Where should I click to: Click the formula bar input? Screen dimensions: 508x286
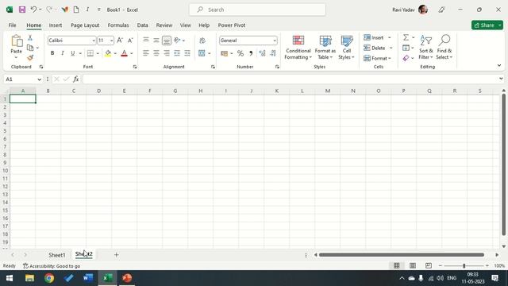290,79
